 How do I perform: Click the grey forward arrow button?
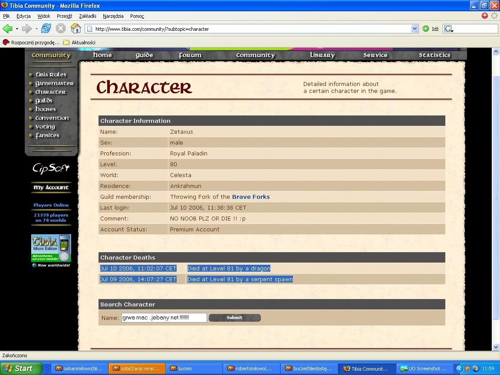(x=27, y=29)
